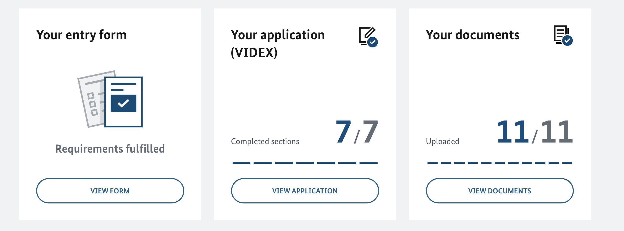
Task: Click the "Requirements fulfilled" status text
Action: (110, 149)
